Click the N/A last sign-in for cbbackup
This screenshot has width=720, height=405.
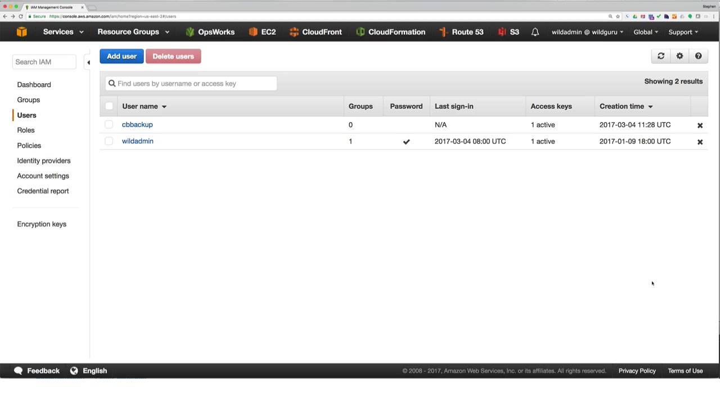click(440, 125)
